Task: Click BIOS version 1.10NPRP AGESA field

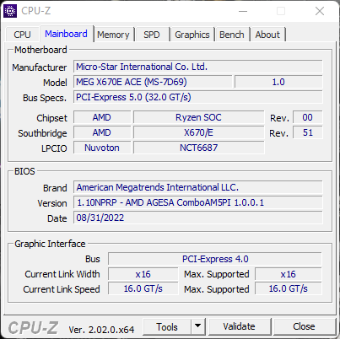Action: pyautogui.click(x=198, y=202)
